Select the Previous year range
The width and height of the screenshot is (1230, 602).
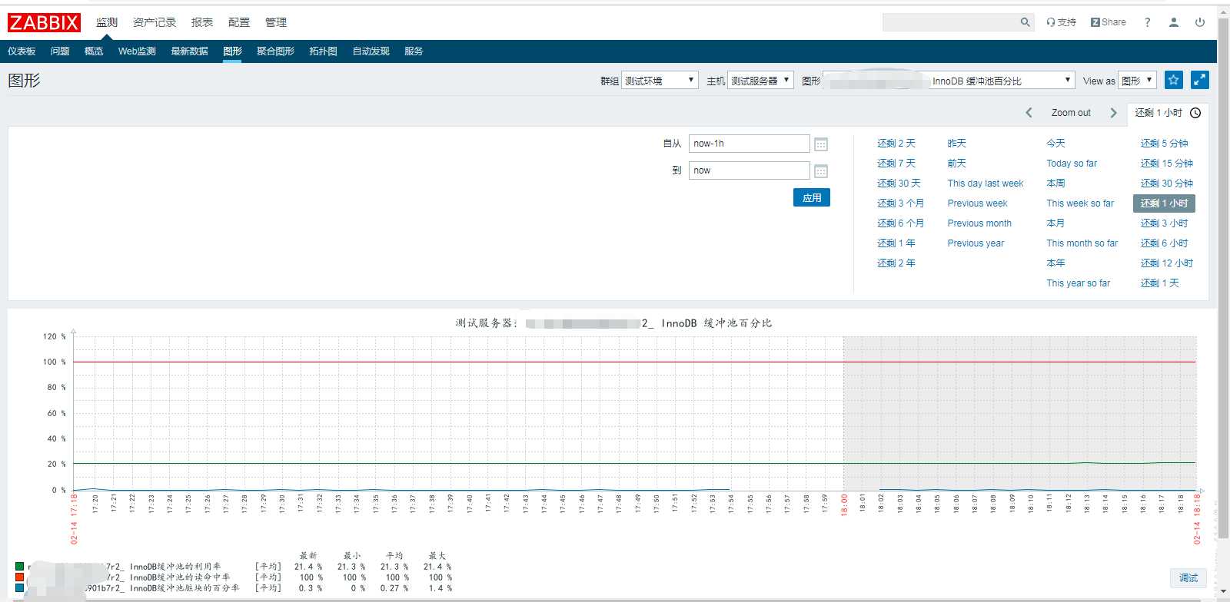[976, 243]
